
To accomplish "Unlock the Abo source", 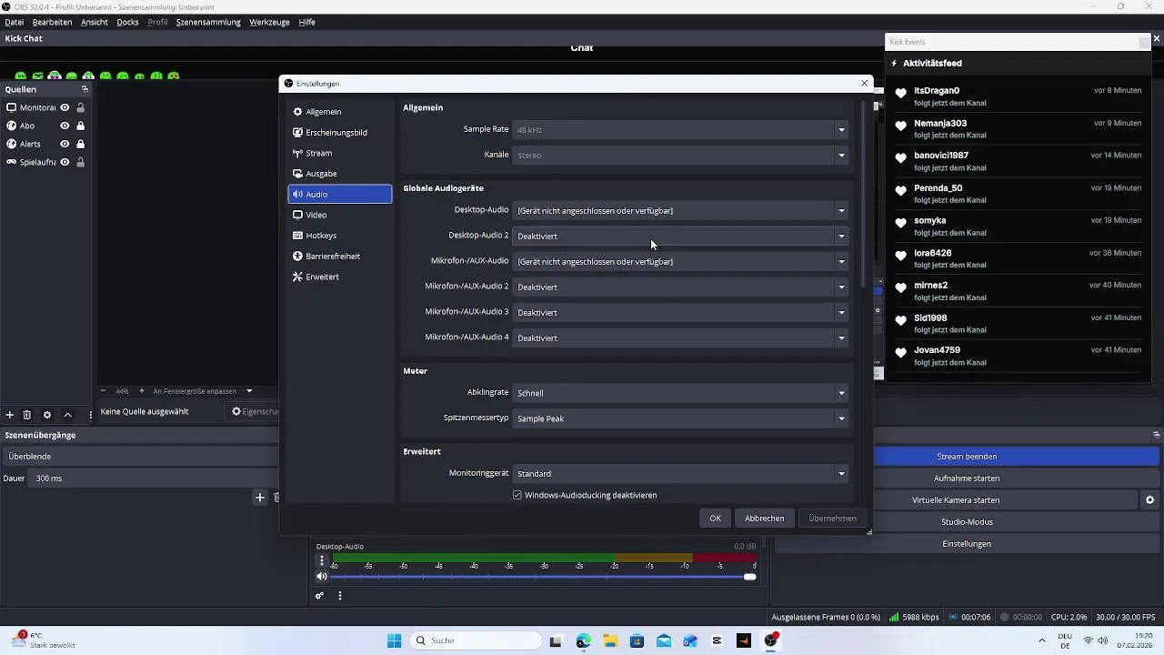I will pyautogui.click(x=81, y=126).
